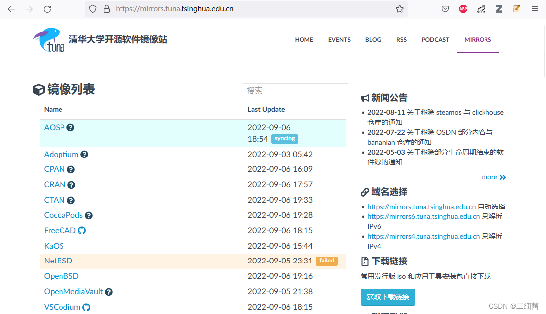Viewport: 546px width, 314px height.
Task: Click the help icon next to Adoptium
Action: 84,155
